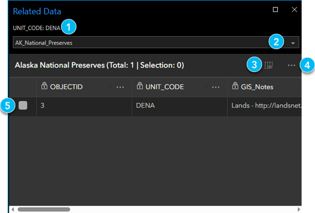Click the lock icon beside OBJECTID
Screen dimensions: 315x213
(x=44, y=87)
